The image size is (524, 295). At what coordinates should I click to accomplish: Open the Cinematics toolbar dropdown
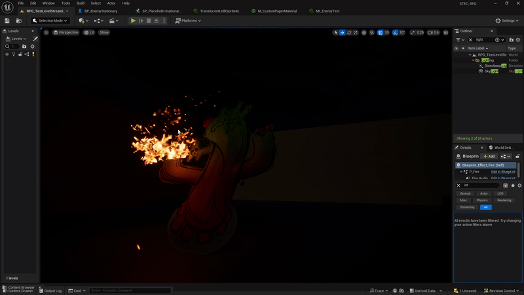coord(113,21)
